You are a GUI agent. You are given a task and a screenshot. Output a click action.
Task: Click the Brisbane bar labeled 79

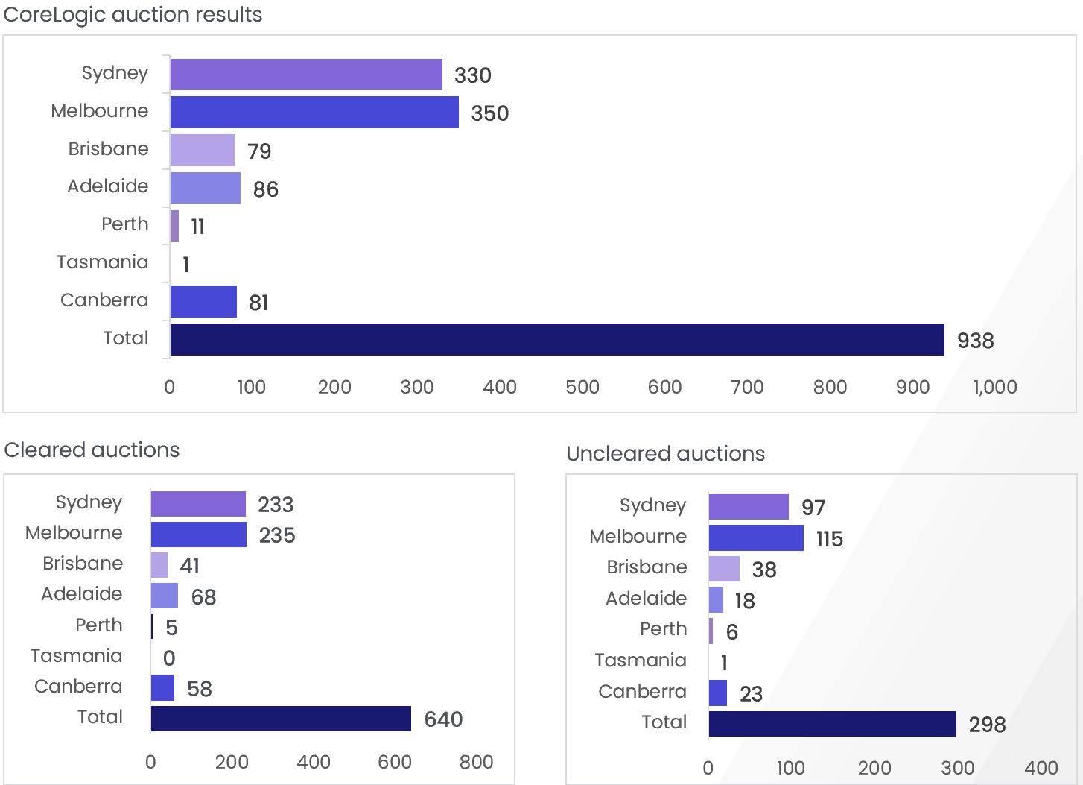click(x=203, y=151)
